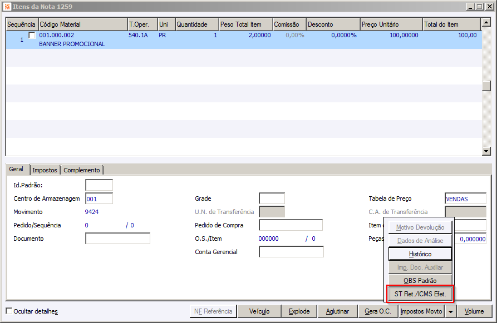Image resolution: width=497 pixels, height=323 pixels.
Task: Click the table scrollbar down arrow
Action: 486,151
